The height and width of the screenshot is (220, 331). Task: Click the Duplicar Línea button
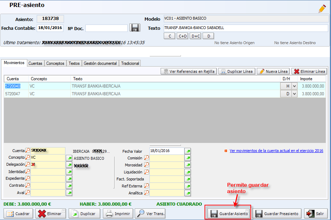[x=237, y=71]
